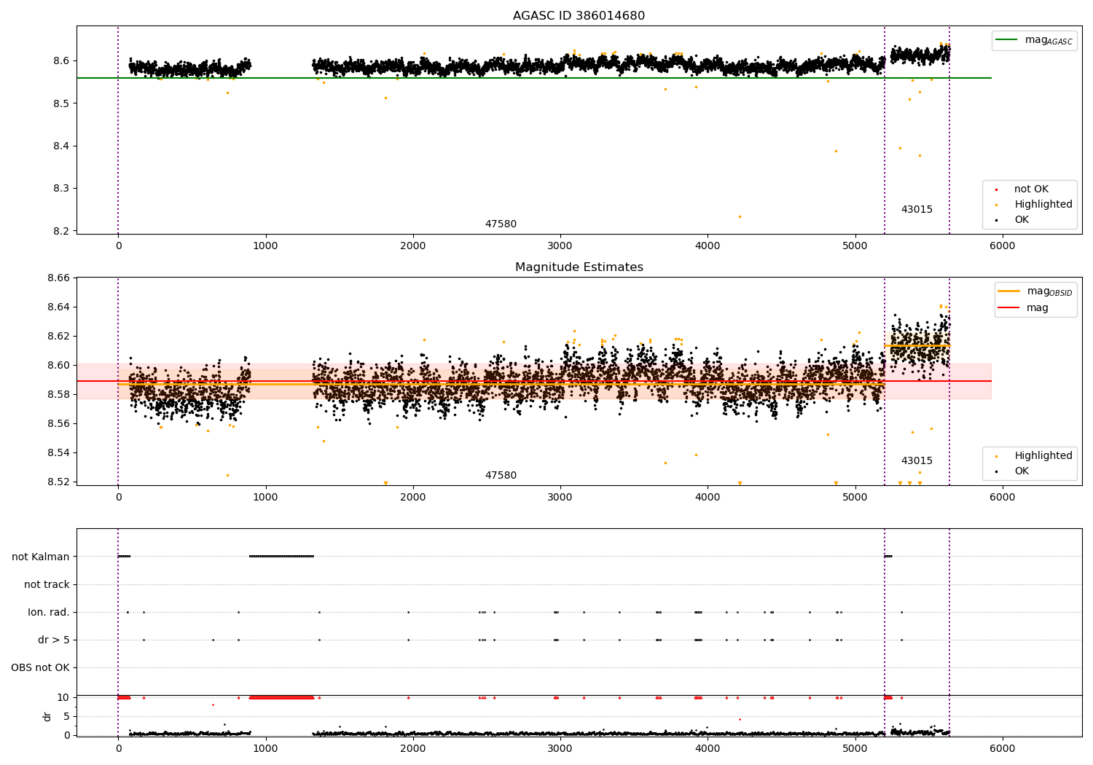Click the 'OBS not OK' axis label

(40, 668)
